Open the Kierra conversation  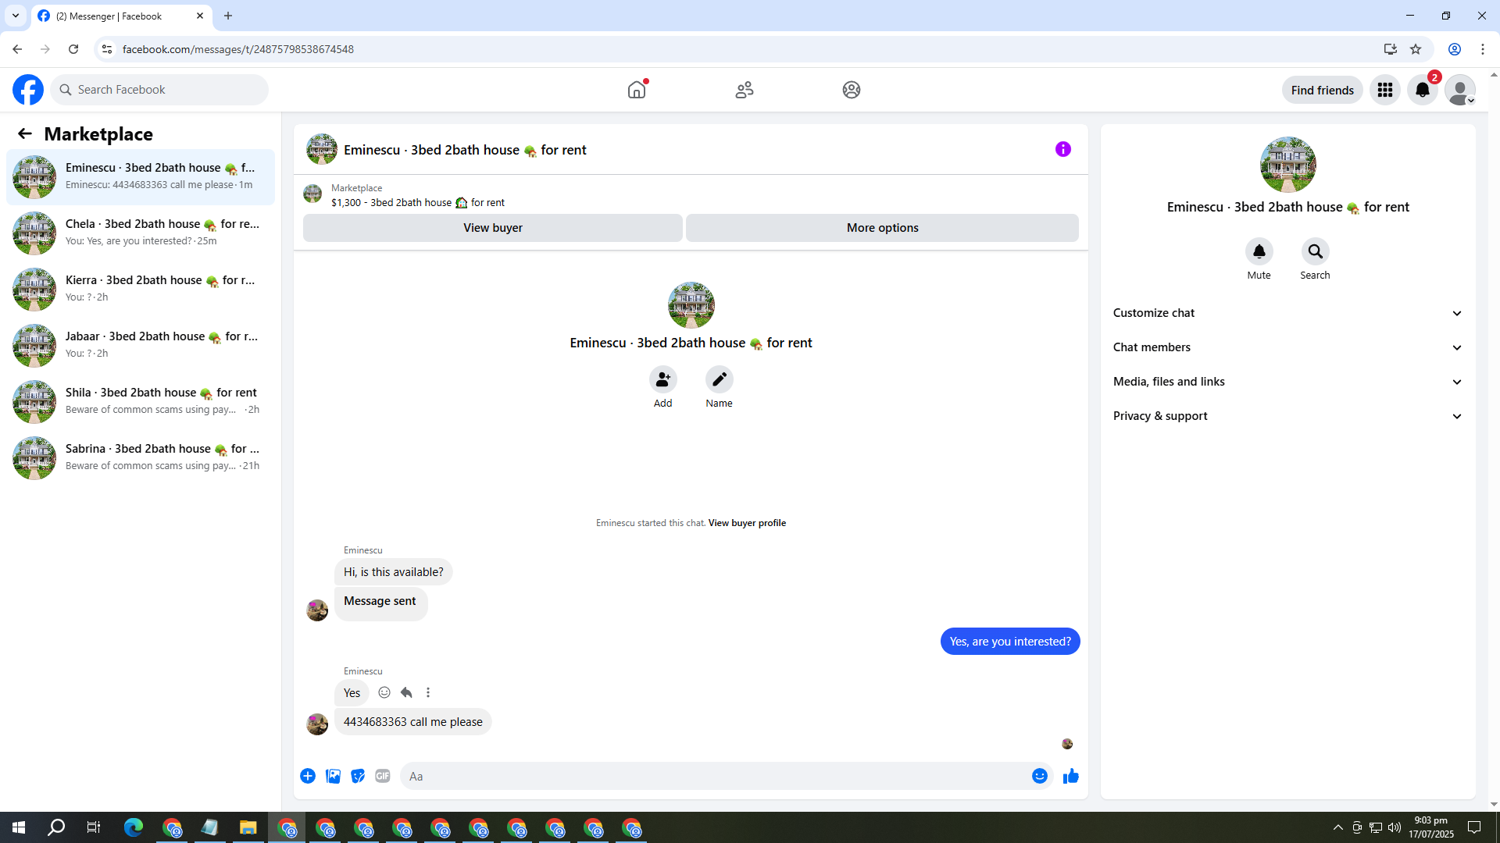[141, 290]
